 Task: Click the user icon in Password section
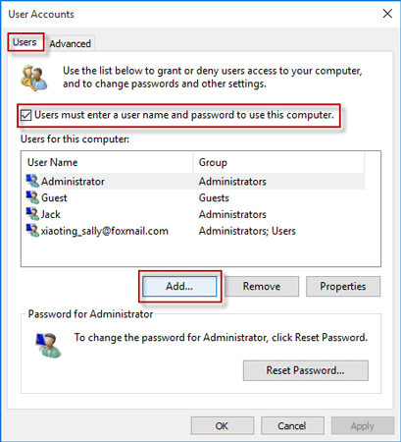point(48,345)
